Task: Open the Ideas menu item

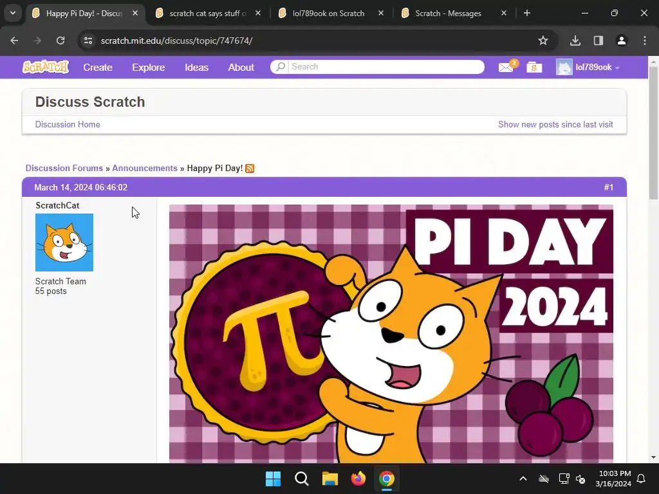Action: (x=197, y=67)
